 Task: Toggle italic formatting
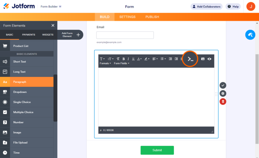tap(128, 59)
